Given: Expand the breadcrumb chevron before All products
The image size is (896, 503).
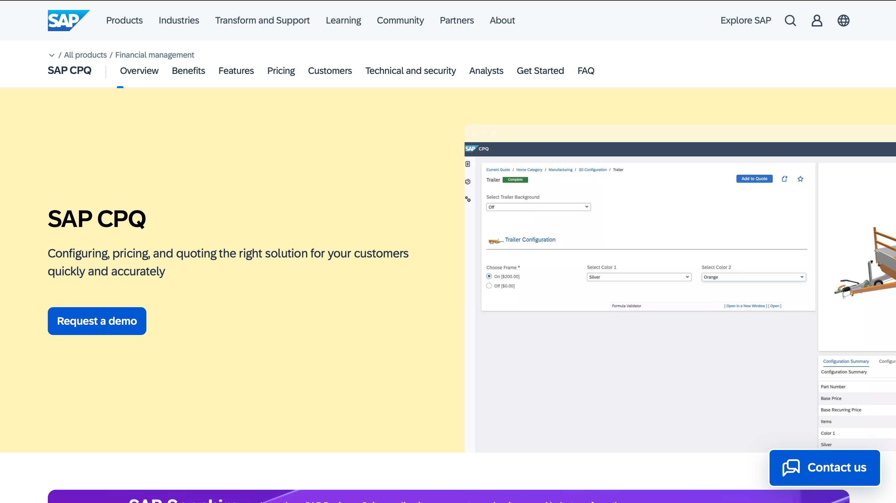Looking at the screenshot, I should tap(52, 55).
